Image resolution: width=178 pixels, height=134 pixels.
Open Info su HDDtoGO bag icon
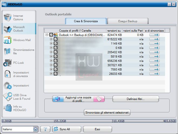click(8, 108)
